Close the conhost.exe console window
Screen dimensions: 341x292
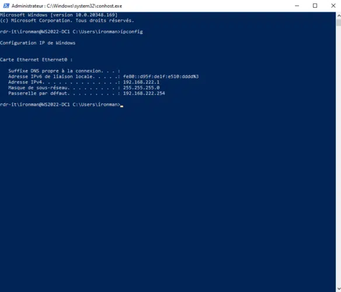pos(333,6)
